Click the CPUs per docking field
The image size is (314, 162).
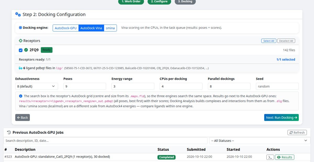tap(181, 86)
